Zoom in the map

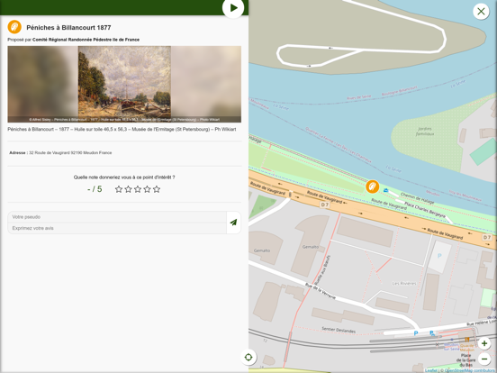coord(484,343)
